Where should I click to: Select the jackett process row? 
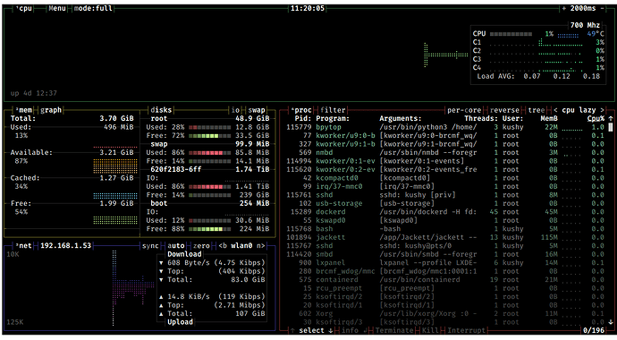point(445,237)
